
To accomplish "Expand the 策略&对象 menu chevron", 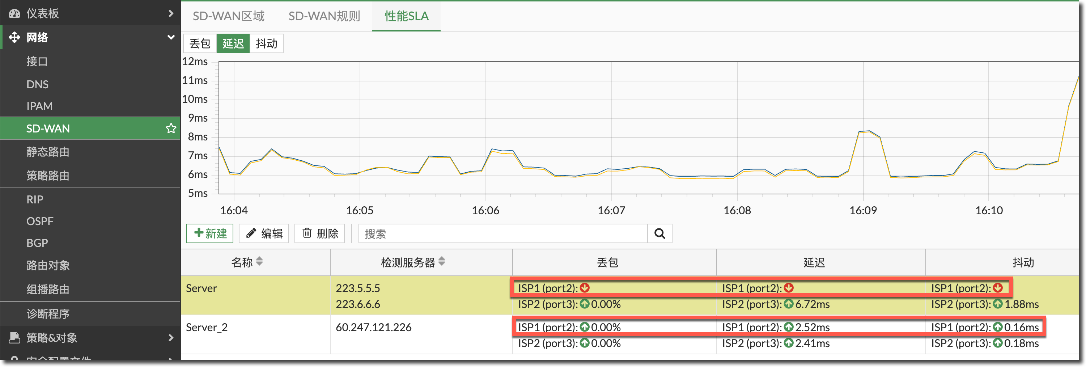I will coord(171,337).
